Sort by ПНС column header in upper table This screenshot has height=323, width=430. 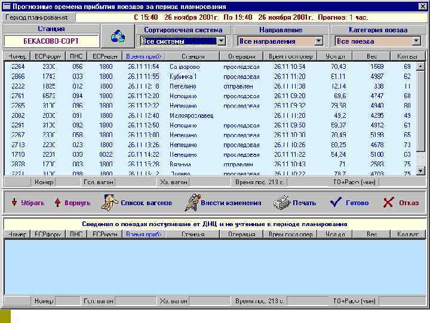coord(76,56)
